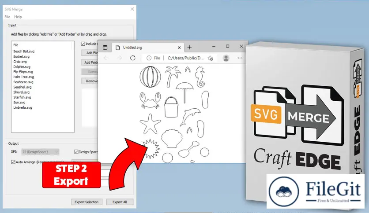Select Crab.svg in the file list
The height and width of the screenshot is (213, 369).
pyautogui.click(x=20, y=62)
